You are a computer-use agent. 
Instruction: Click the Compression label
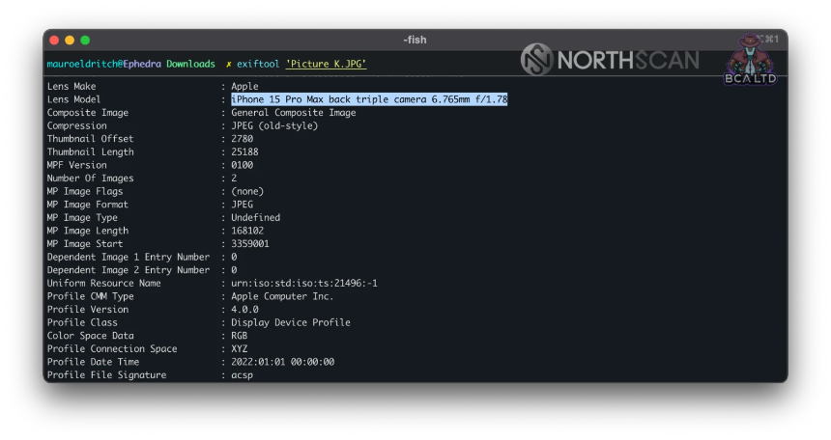pos(77,125)
